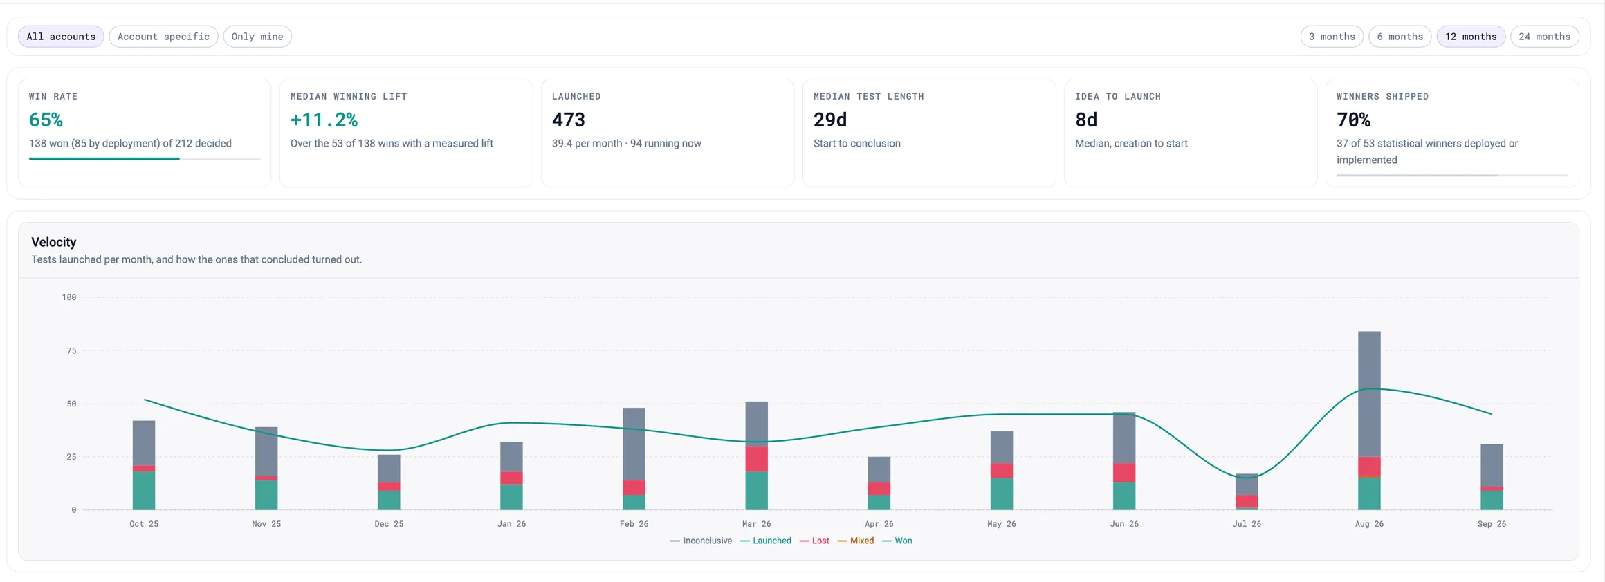Click "Median, creation to start" subtitle
The width and height of the screenshot is (1605, 582).
click(x=1131, y=143)
